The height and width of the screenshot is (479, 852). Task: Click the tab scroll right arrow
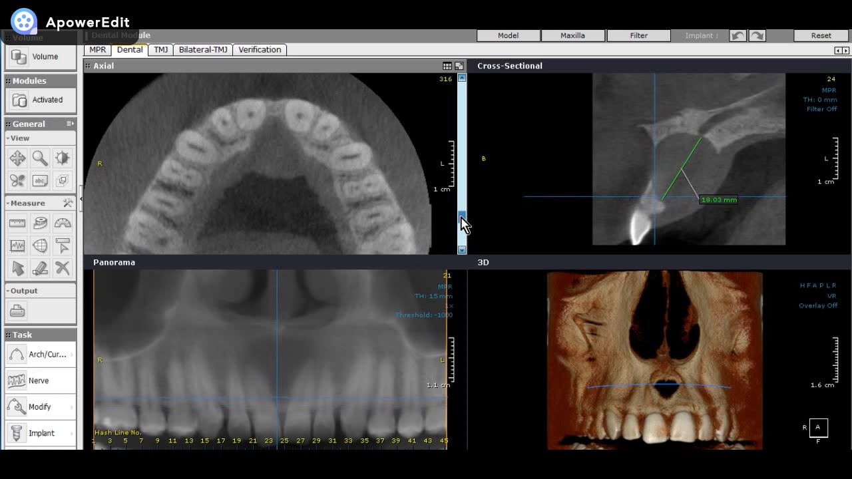point(846,51)
